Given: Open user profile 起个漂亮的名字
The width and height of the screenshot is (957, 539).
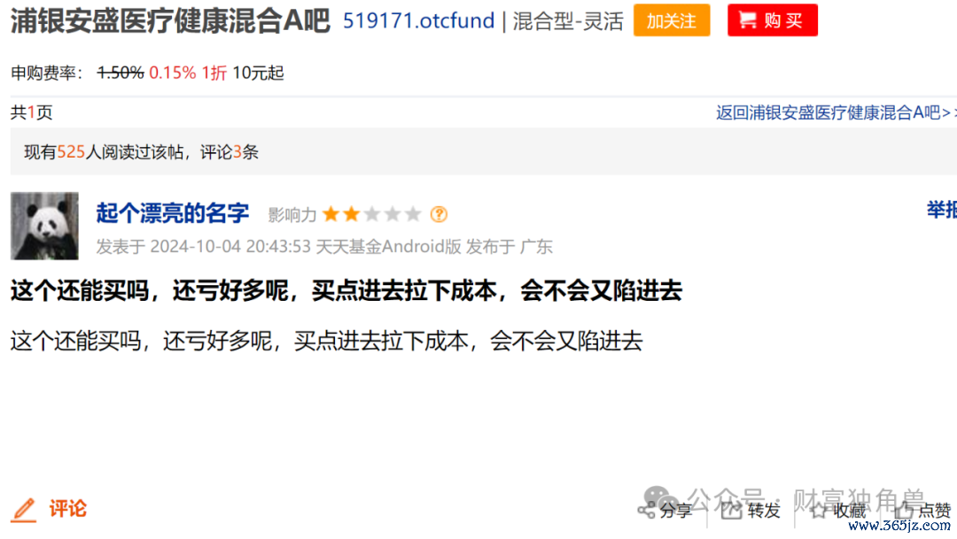Looking at the screenshot, I should (x=172, y=213).
